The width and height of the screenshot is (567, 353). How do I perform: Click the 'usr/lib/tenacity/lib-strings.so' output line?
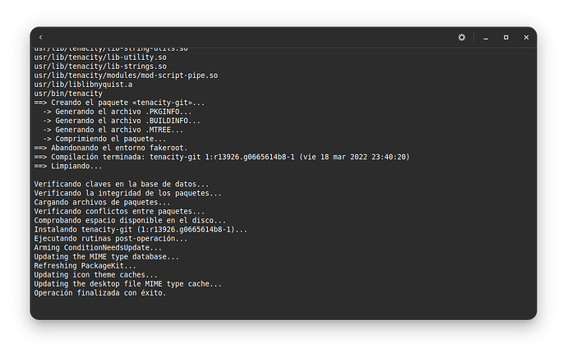[x=100, y=66]
